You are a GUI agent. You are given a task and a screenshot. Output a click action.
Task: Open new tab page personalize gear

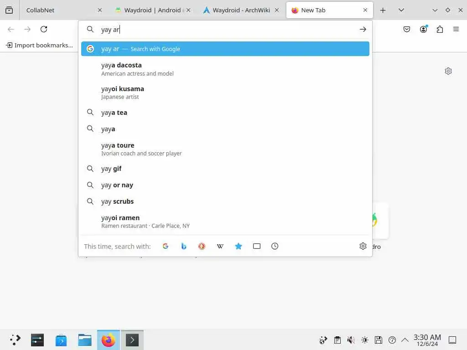point(448,71)
